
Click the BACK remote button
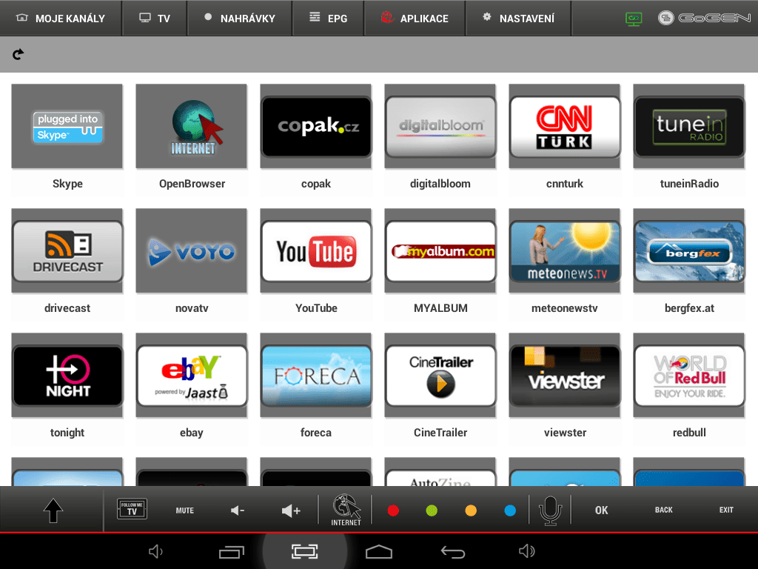[x=664, y=510]
